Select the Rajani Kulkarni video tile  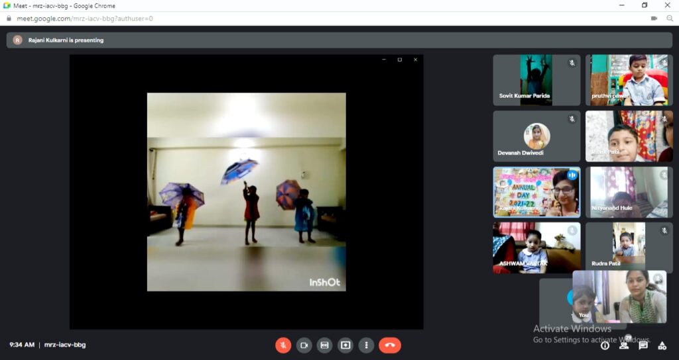click(x=536, y=193)
